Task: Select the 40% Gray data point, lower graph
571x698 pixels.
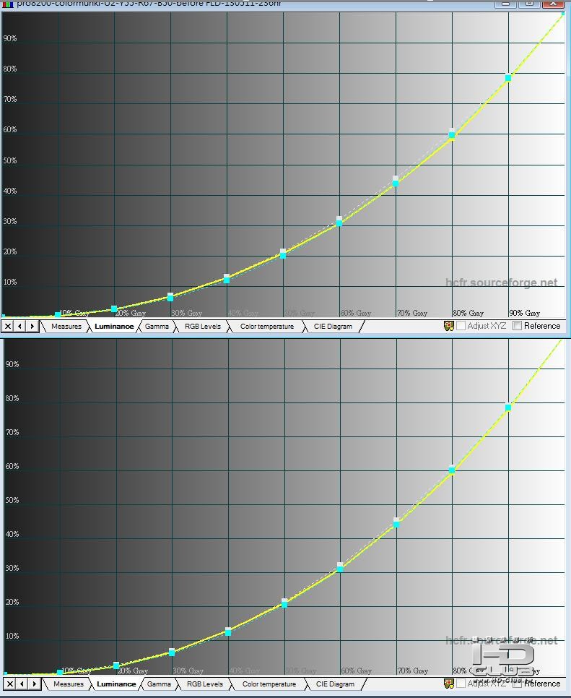Action: [228, 632]
